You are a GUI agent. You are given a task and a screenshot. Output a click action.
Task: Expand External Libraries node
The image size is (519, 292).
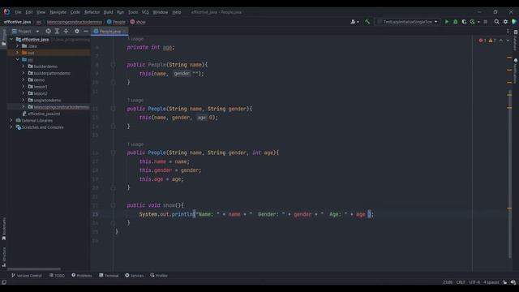click(x=11, y=121)
